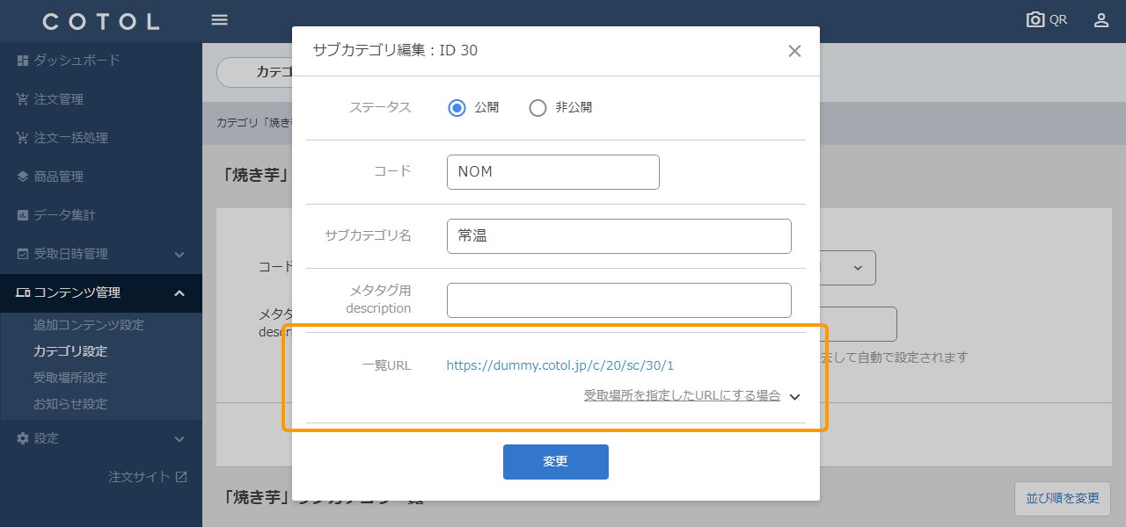Expand the 設定 sidebar section
1126x527 pixels.
pos(178,438)
